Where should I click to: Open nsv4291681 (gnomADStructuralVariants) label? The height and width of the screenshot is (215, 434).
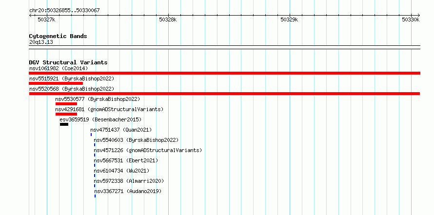click(x=109, y=109)
